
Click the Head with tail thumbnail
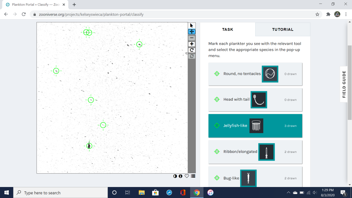[259, 100]
